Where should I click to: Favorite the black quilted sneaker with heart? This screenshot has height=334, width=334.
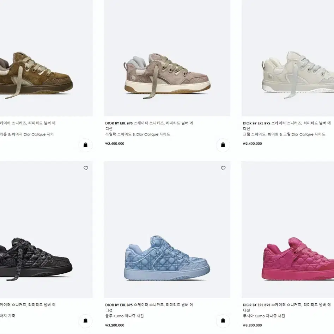(86, 168)
